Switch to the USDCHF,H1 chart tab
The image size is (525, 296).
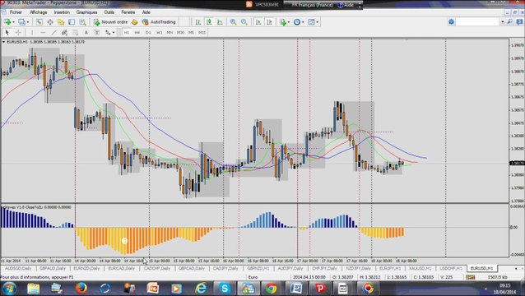tap(451, 268)
